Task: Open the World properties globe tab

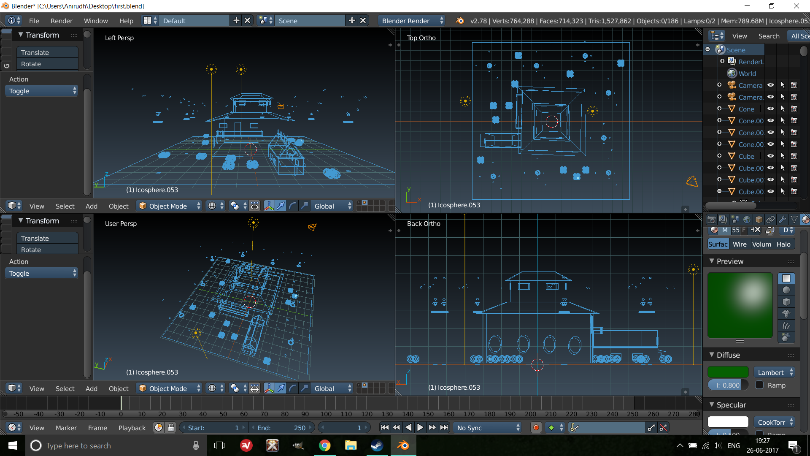Action: [747, 220]
